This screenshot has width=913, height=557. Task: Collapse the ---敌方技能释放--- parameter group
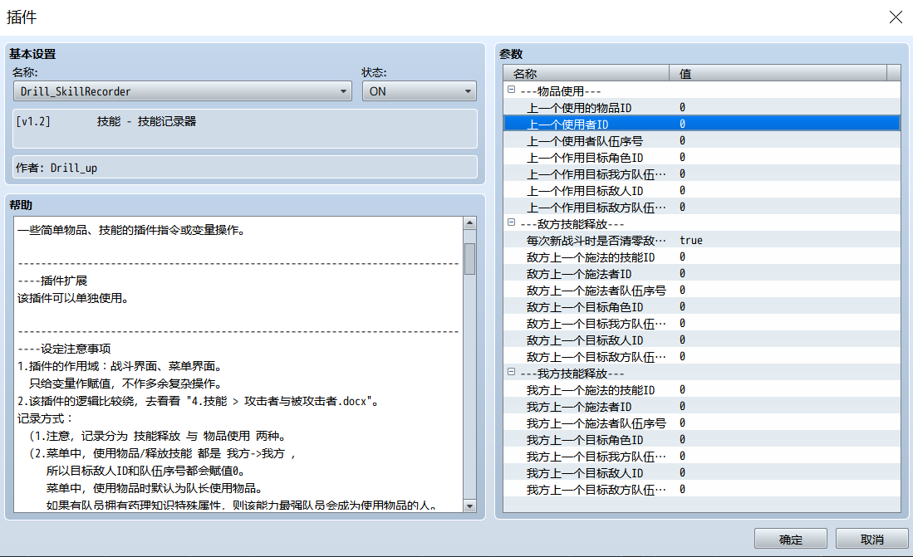tap(511, 222)
